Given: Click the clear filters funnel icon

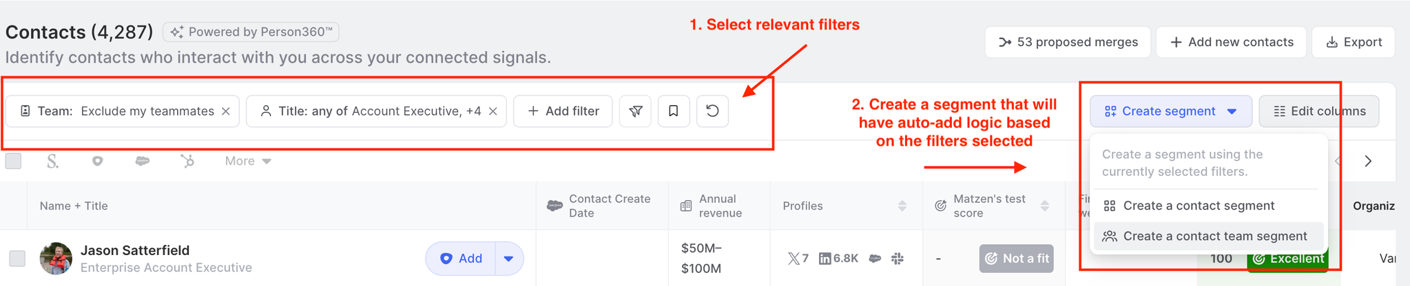Looking at the screenshot, I should (x=635, y=111).
